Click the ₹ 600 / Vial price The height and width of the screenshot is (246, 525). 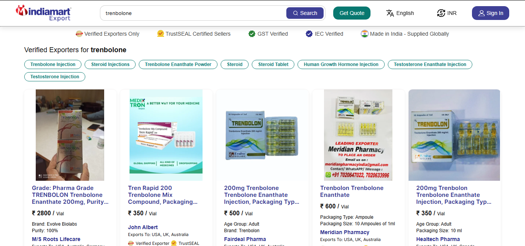[x=334, y=206]
